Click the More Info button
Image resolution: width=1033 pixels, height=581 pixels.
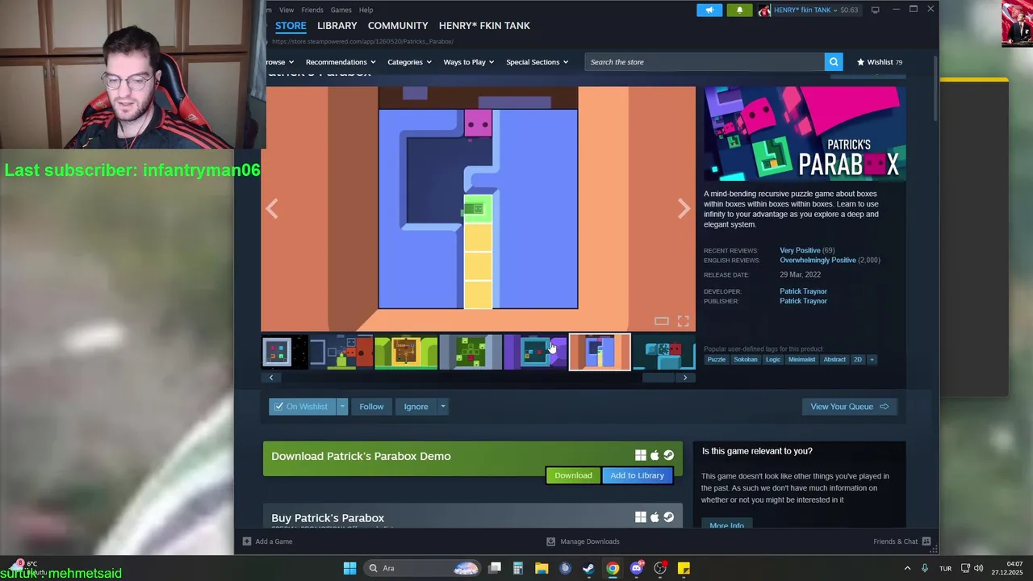tap(726, 525)
